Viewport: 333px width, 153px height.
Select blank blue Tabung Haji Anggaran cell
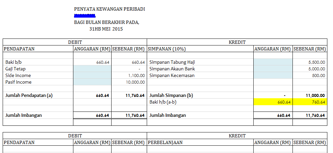(x=273, y=62)
